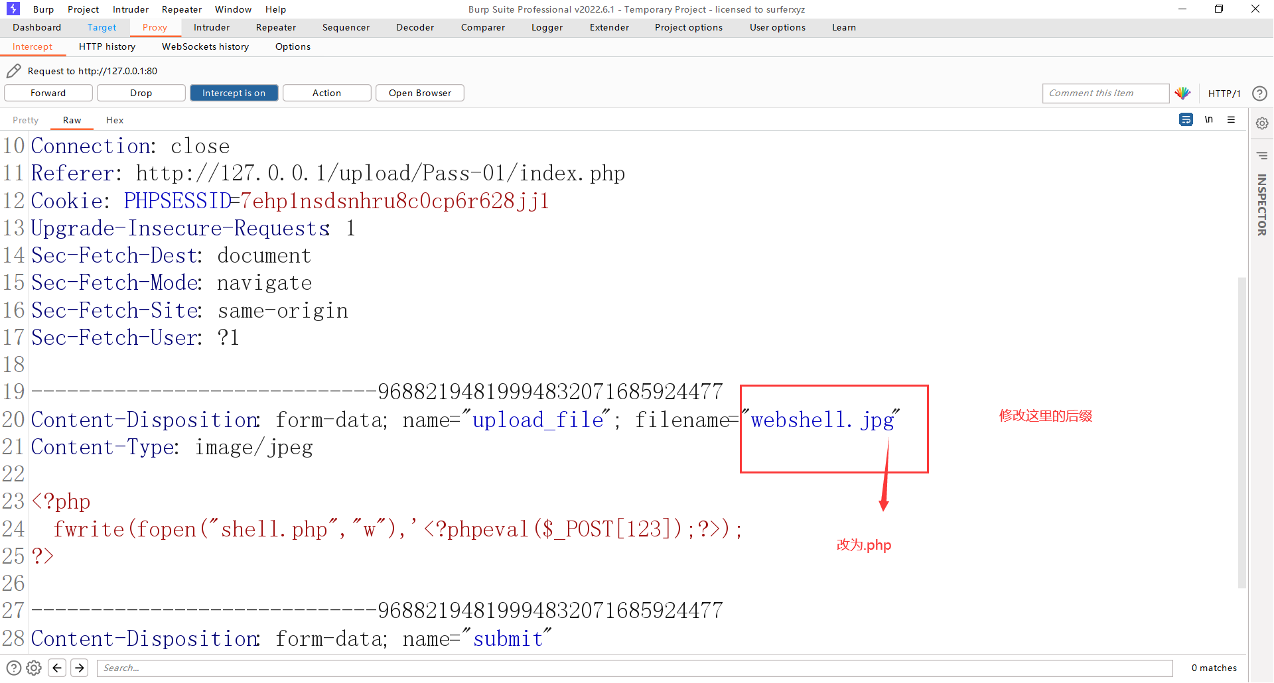Open search help question icon
The image size is (1274, 683).
click(x=14, y=668)
